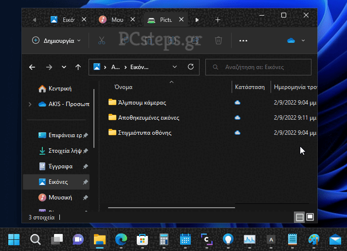347x251 pixels.
Task: Open the recent locations dropdown chevron
Action: pos(64,67)
